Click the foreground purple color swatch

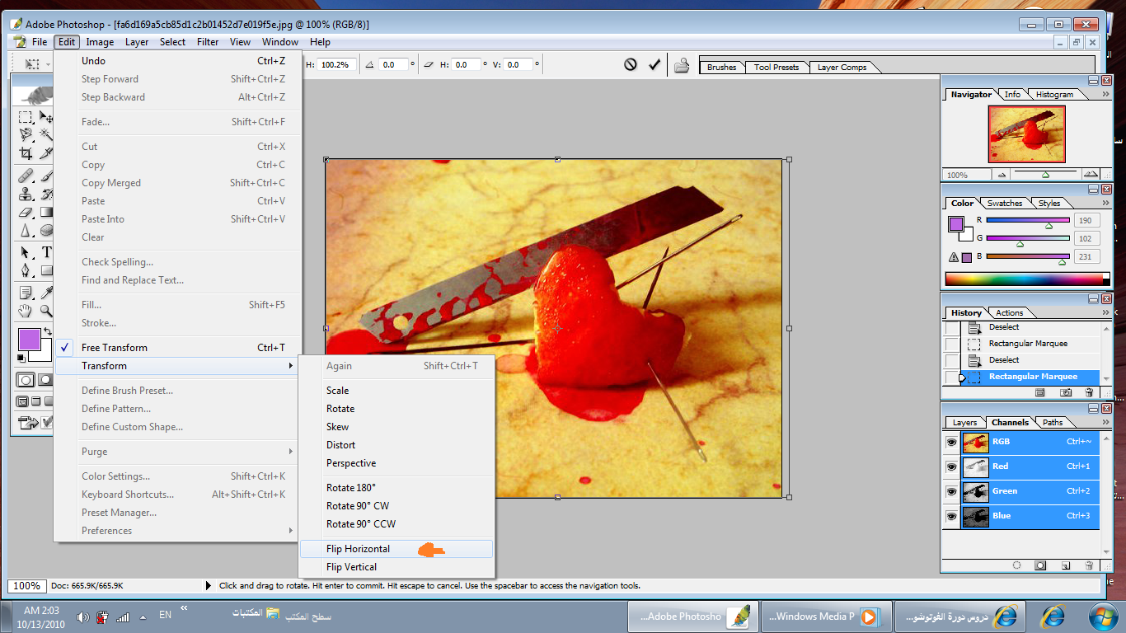tap(29, 339)
